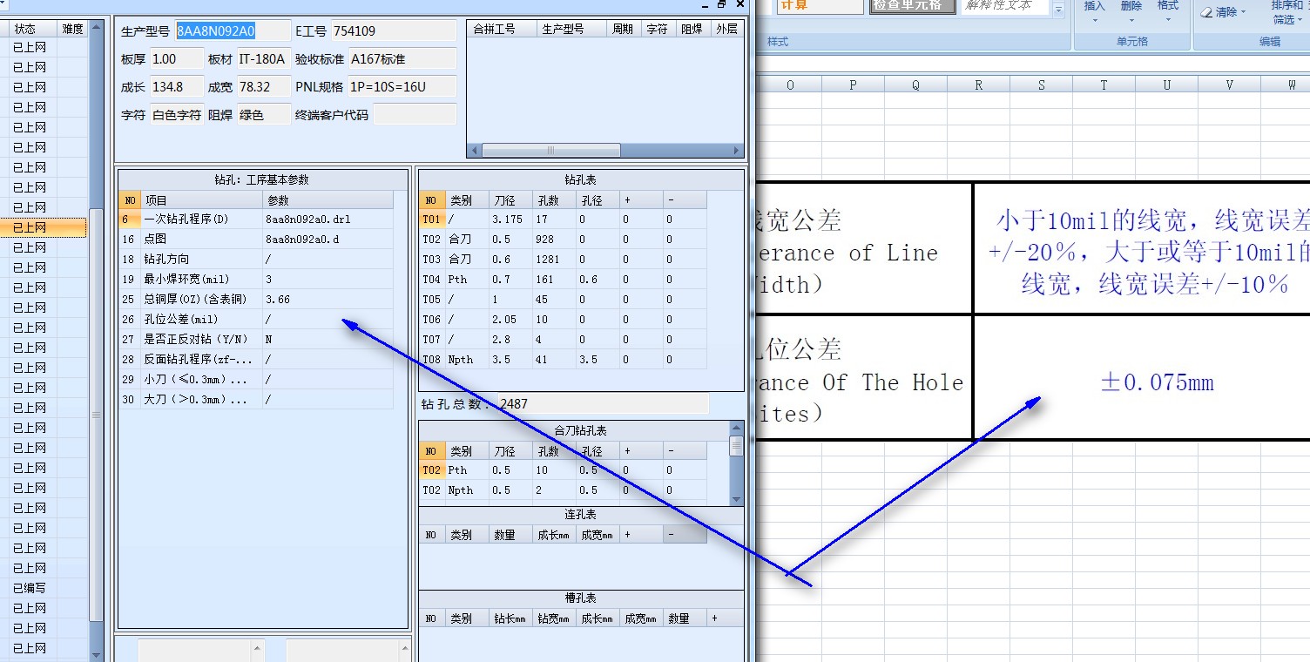The width and height of the screenshot is (1310, 662).
Task: Expand the cell styles gallery More arrow
Action: pos(1059,10)
